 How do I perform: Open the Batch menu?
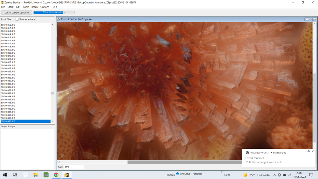click(34, 7)
